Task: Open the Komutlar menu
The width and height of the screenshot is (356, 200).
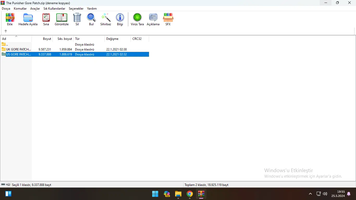Action: (20, 9)
